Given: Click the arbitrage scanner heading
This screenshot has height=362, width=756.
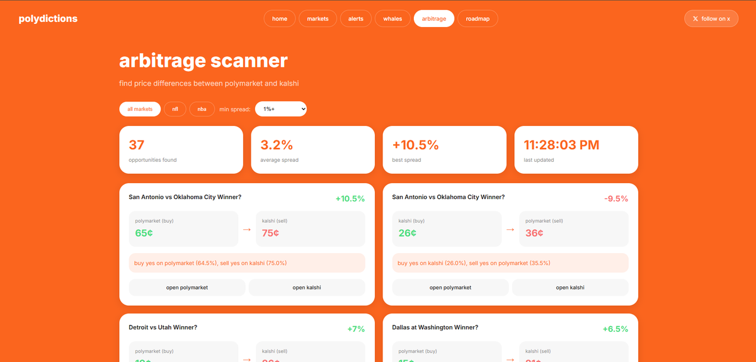Looking at the screenshot, I should click(x=203, y=61).
